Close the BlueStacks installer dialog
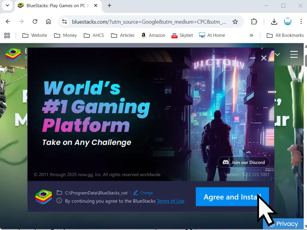The height and width of the screenshot is (230, 307). point(264,58)
